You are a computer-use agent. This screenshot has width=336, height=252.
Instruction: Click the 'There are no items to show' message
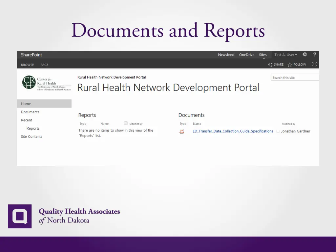click(116, 133)
